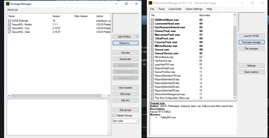Toggle the HairPatcher.esp checkbox
The width and height of the screenshot is (269, 138).
[152, 61]
